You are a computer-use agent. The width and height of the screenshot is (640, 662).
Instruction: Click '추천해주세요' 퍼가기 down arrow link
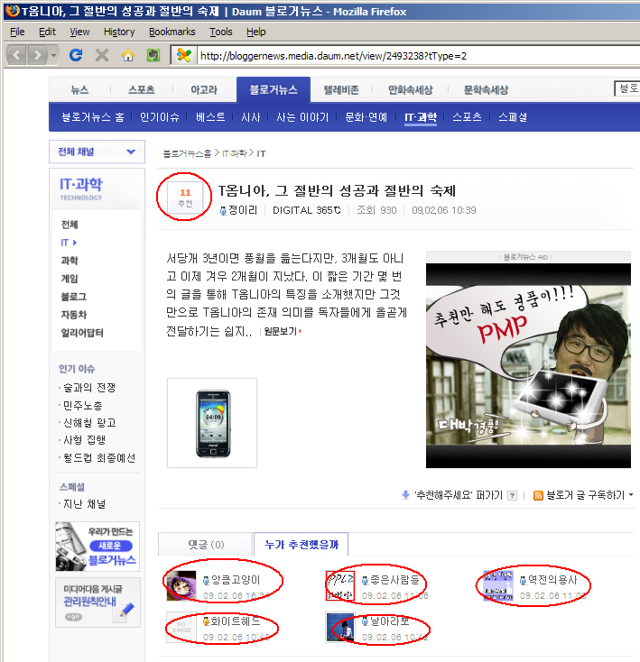tap(452, 495)
